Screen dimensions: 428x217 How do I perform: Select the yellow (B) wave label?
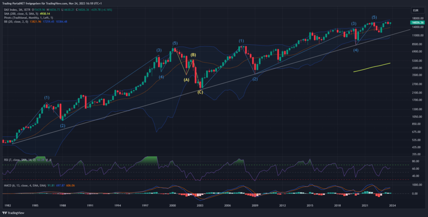(193, 55)
